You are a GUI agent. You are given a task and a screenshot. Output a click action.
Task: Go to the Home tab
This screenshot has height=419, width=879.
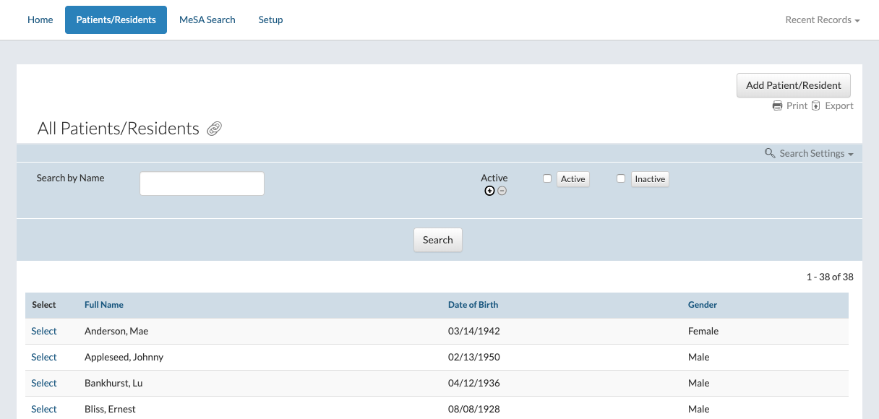click(40, 20)
